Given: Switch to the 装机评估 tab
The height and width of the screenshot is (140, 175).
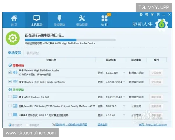Looking at the screenshot, I should click(x=33, y=53).
